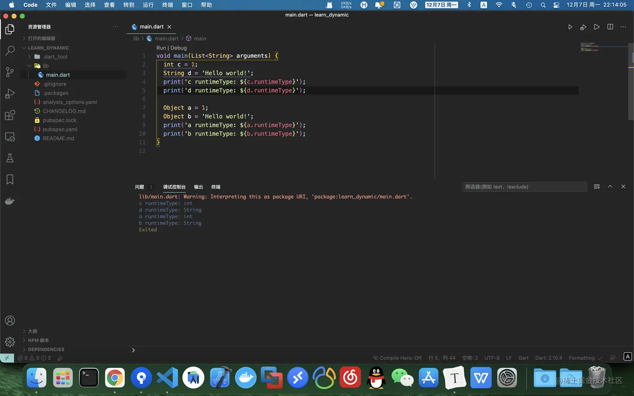Open the 运行 menu in menu bar
Image resolution: width=634 pixels, height=396 pixels.
click(148, 5)
